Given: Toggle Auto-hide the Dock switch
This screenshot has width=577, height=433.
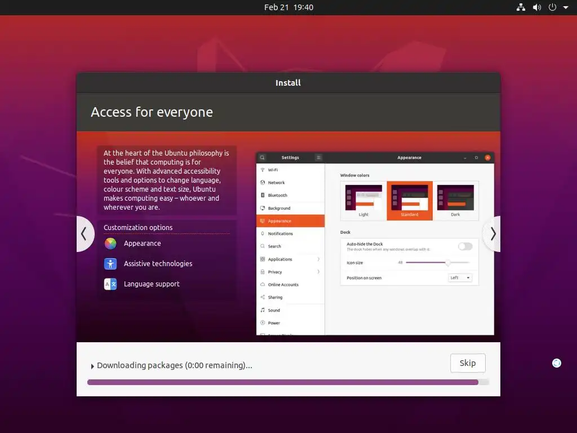Looking at the screenshot, I should (465, 246).
